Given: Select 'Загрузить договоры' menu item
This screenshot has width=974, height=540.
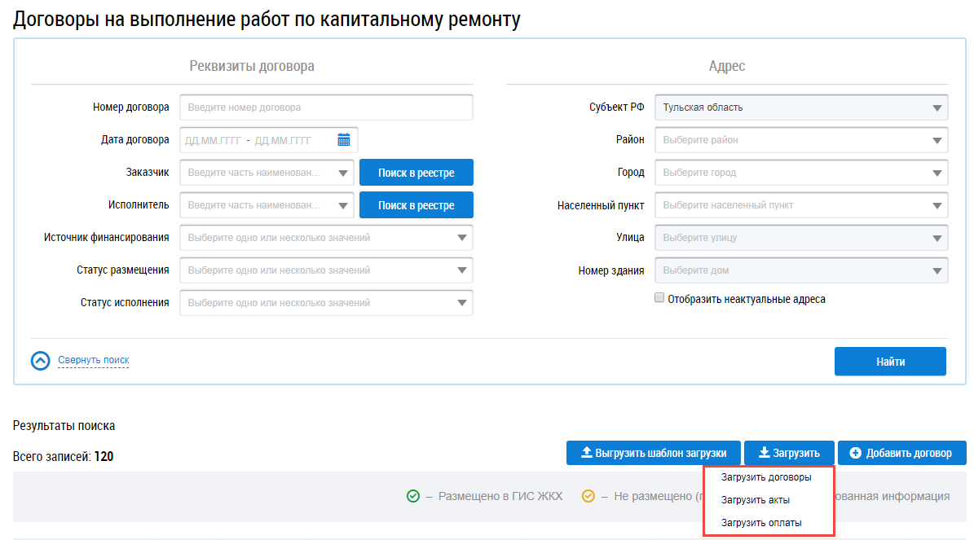Looking at the screenshot, I should point(766,478).
